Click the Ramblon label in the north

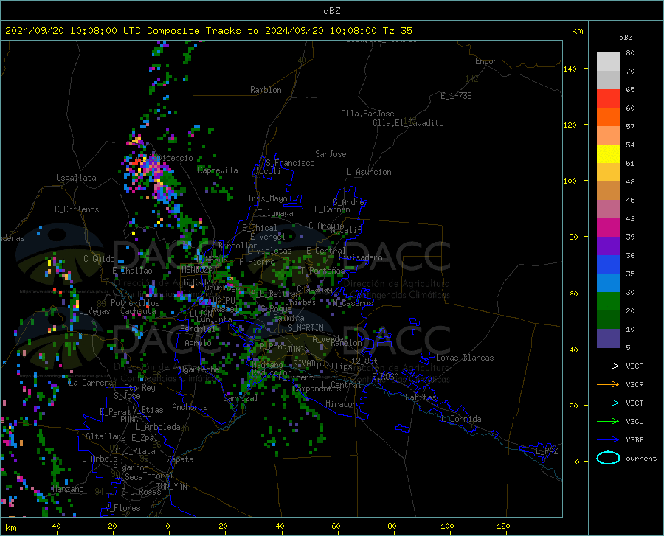[266, 90]
